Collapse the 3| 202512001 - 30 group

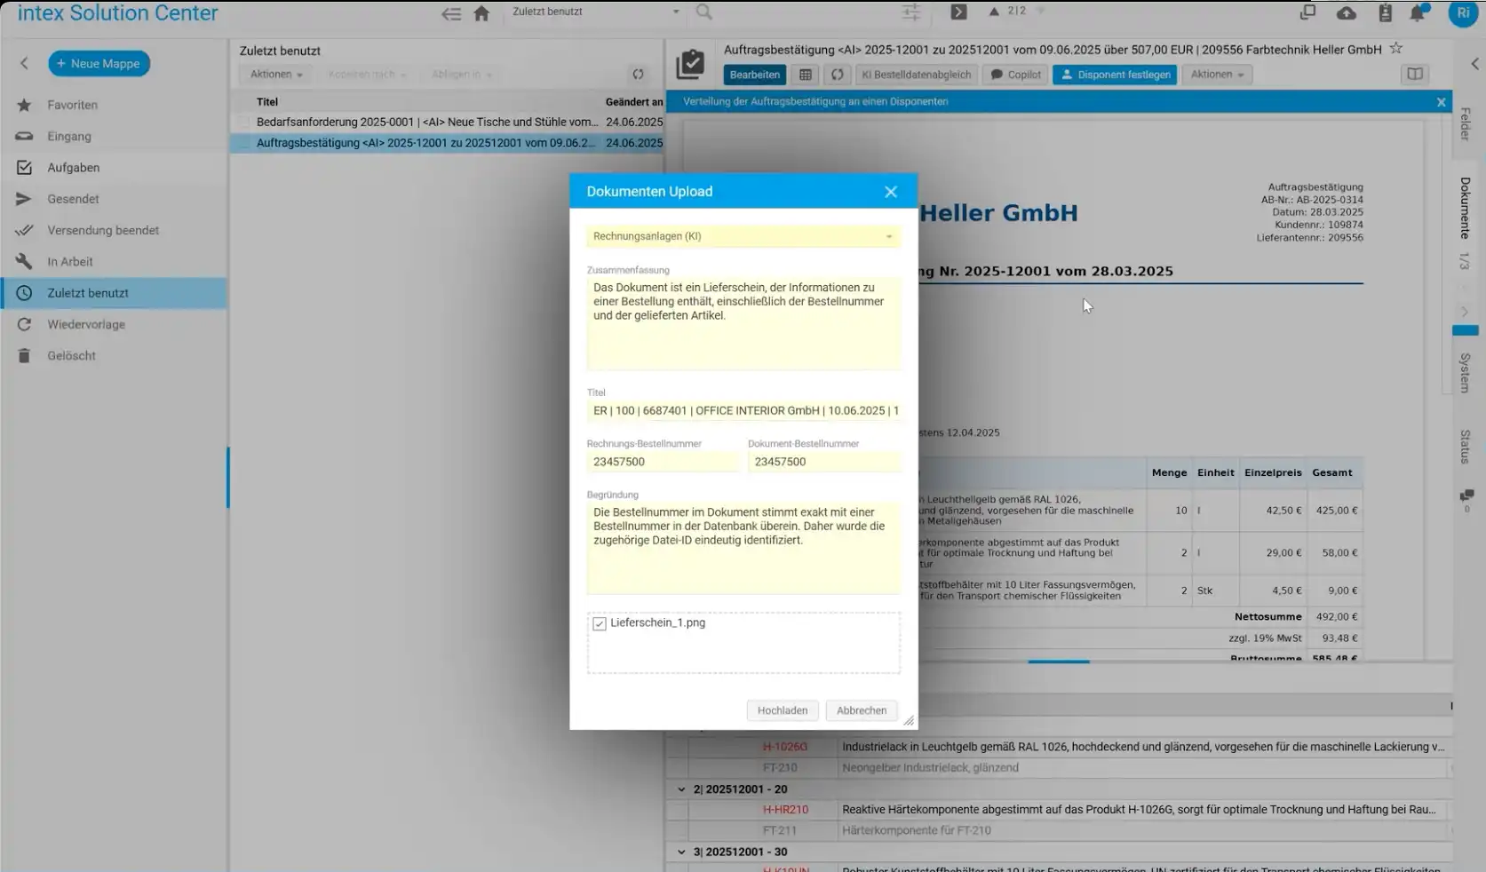click(681, 852)
